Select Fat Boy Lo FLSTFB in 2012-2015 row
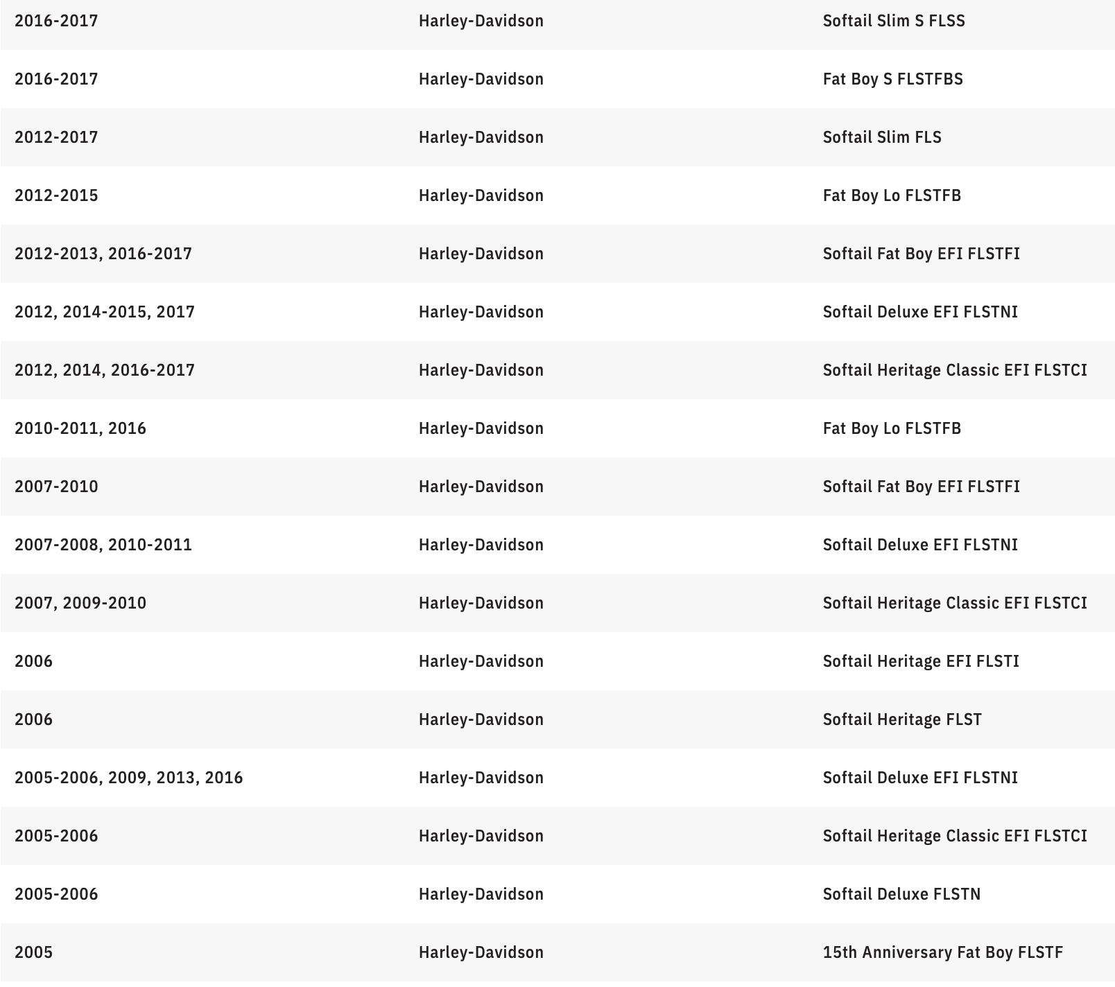The width and height of the screenshot is (1115, 987). [x=892, y=195]
